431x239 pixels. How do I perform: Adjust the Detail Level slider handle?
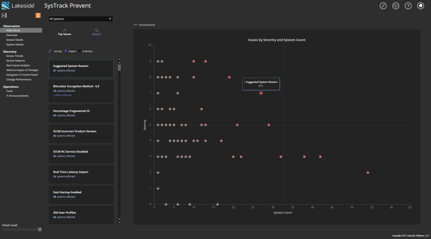(40, 229)
